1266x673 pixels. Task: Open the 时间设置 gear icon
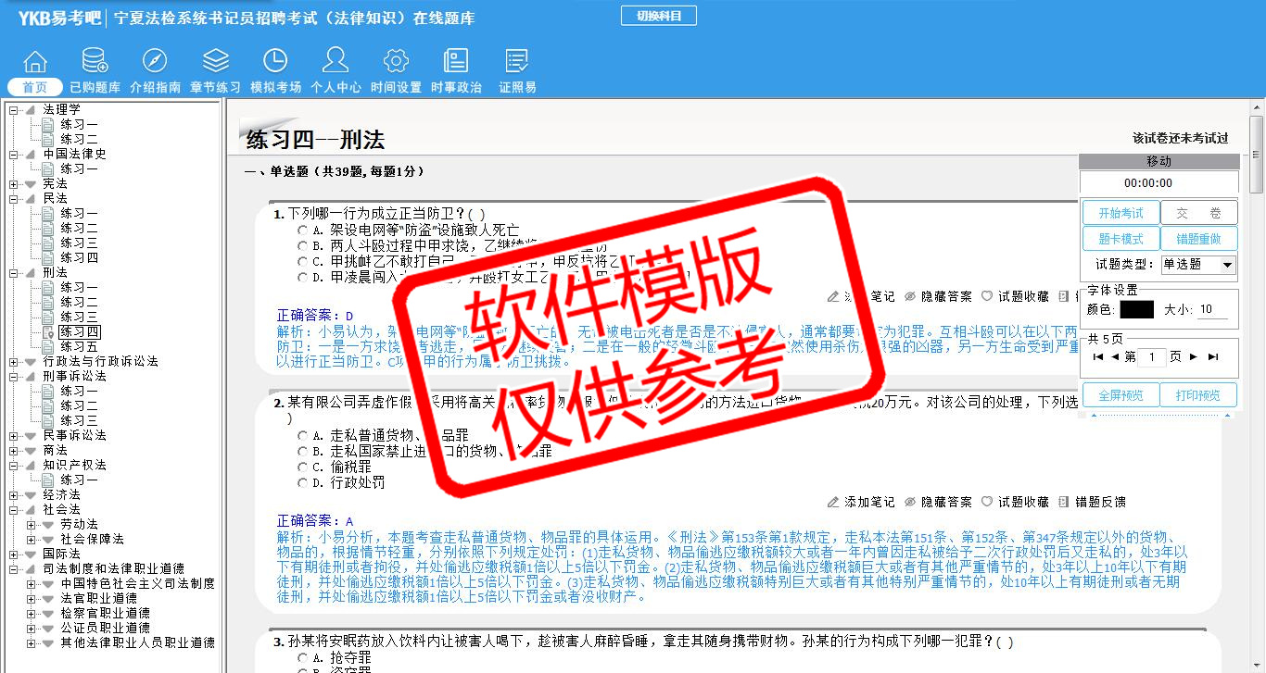point(396,61)
